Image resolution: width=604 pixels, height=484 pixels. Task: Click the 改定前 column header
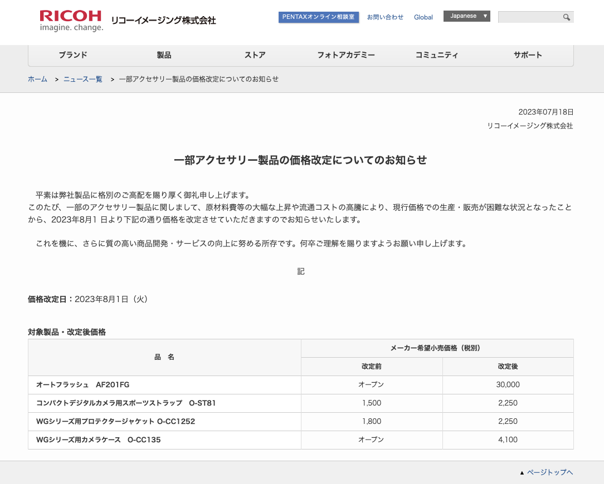(x=371, y=367)
